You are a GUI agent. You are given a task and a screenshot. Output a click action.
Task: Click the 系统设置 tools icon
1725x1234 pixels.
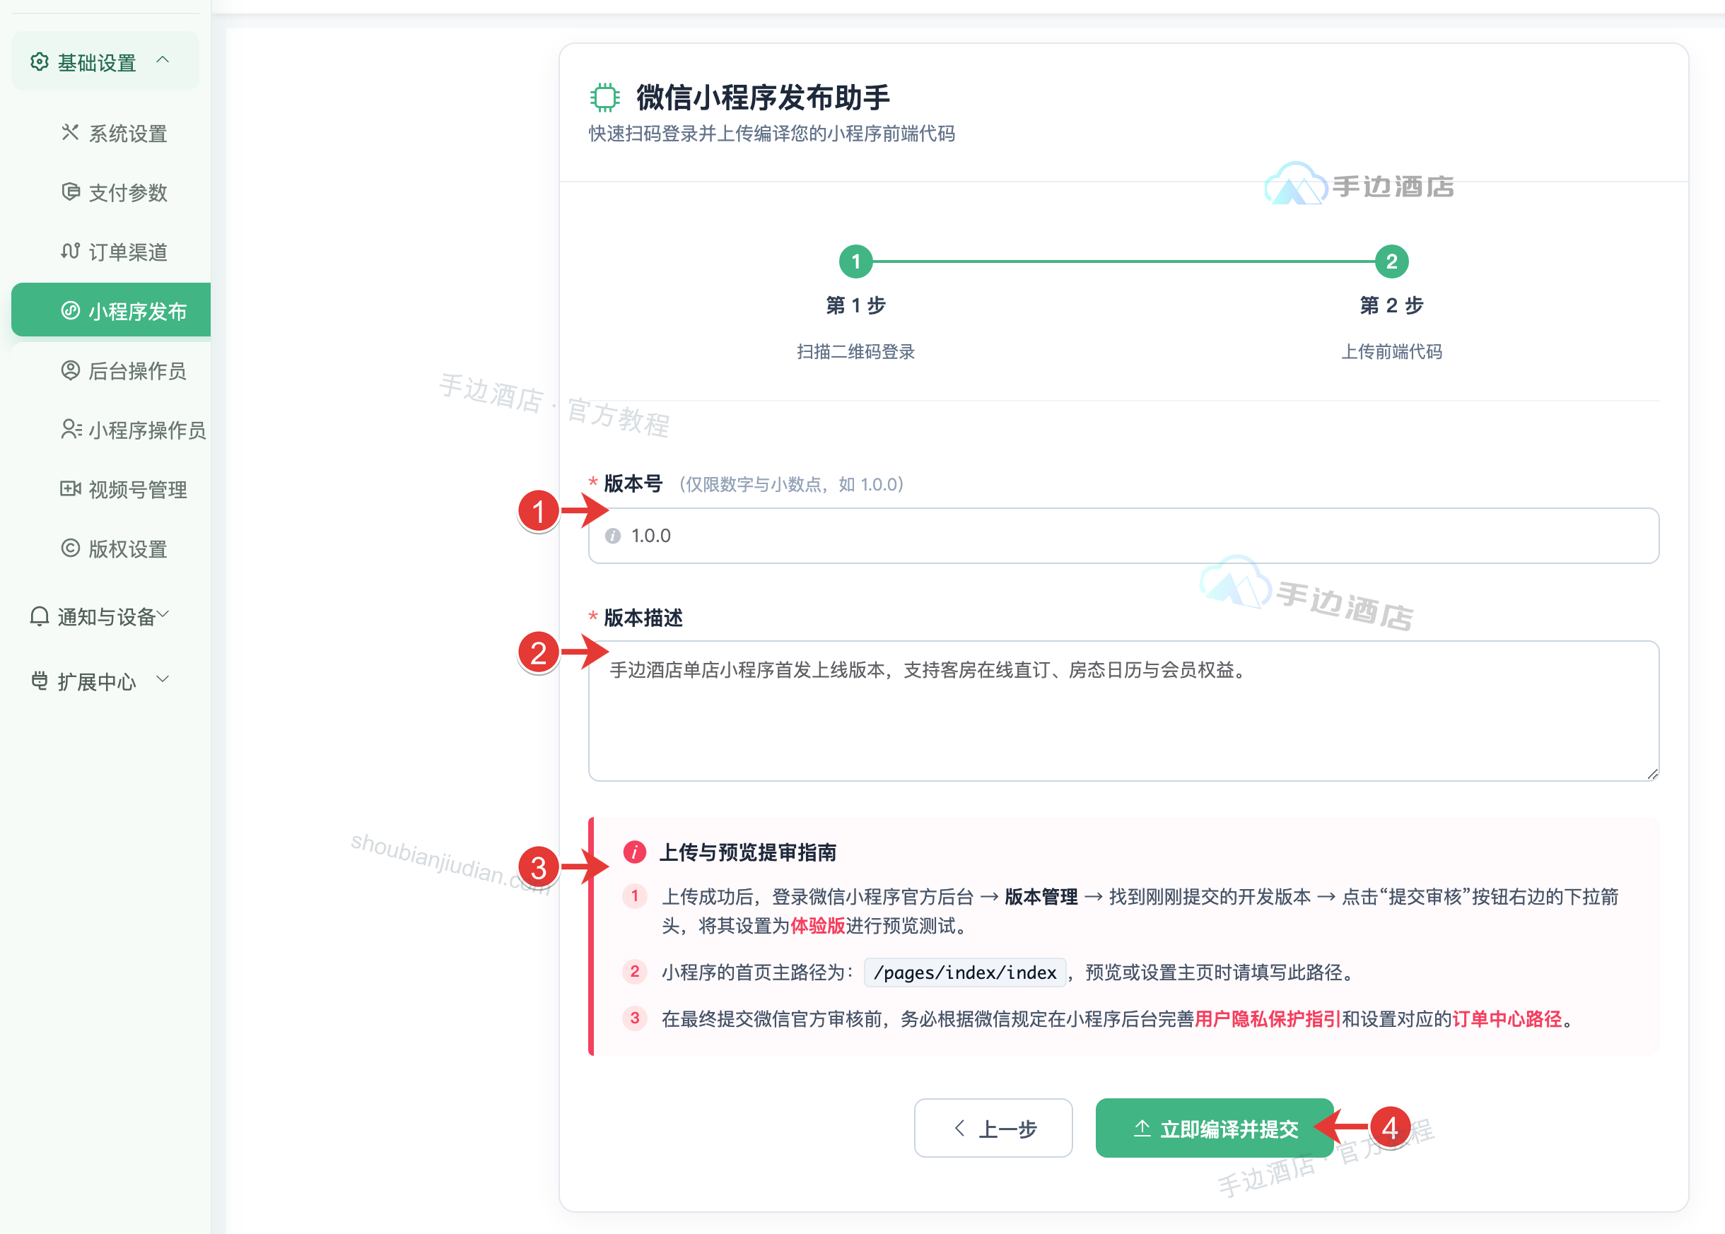pos(70,132)
